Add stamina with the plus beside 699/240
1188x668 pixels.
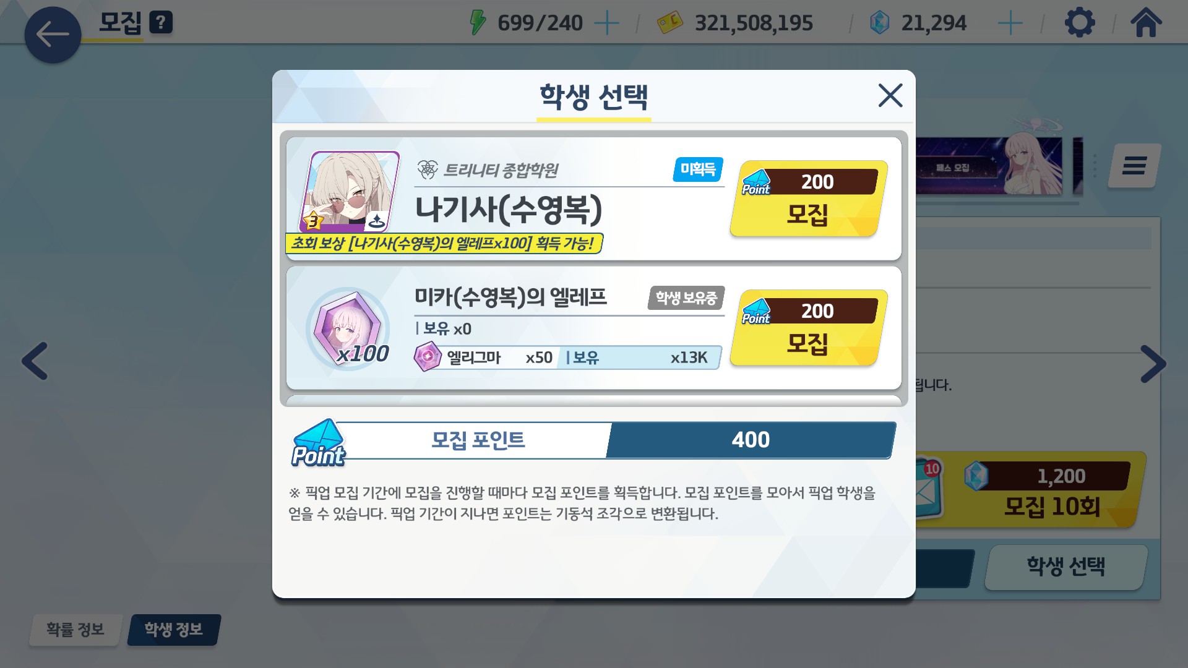point(606,24)
